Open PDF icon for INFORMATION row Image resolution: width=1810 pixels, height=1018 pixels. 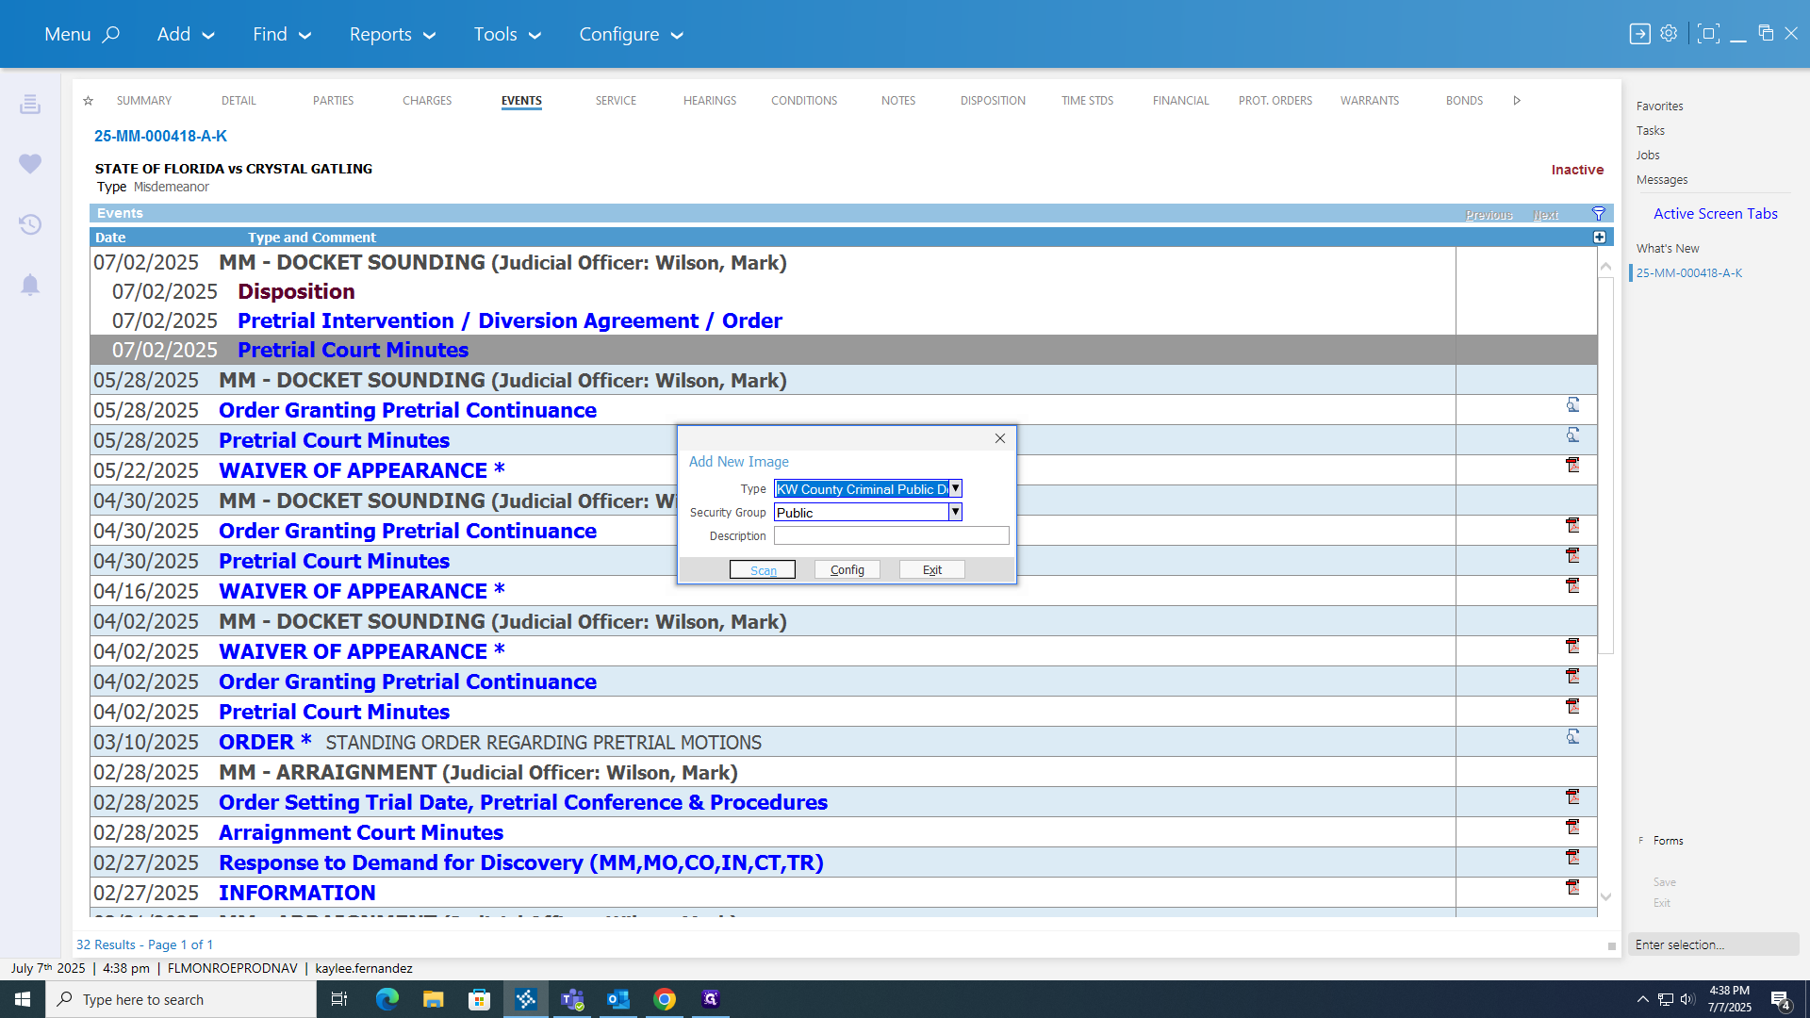click(x=1572, y=888)
